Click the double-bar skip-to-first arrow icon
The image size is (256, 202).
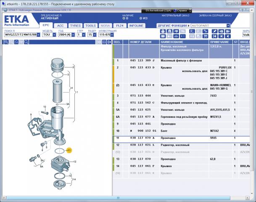click(x=214, y=36)
